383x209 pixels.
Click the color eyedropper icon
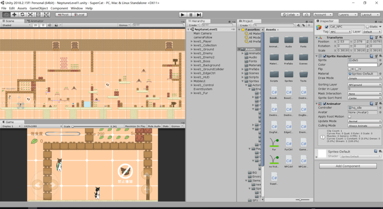[x=380, y=65]
